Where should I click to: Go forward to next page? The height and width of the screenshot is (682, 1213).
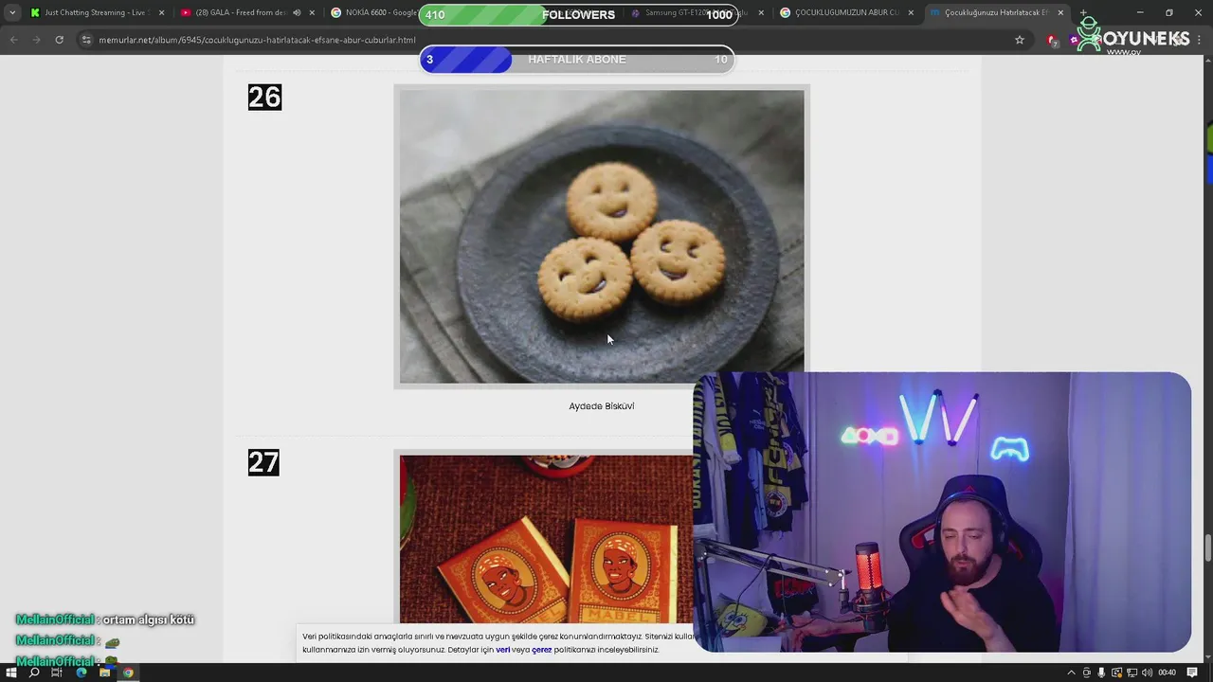click(x=36, y=40)
